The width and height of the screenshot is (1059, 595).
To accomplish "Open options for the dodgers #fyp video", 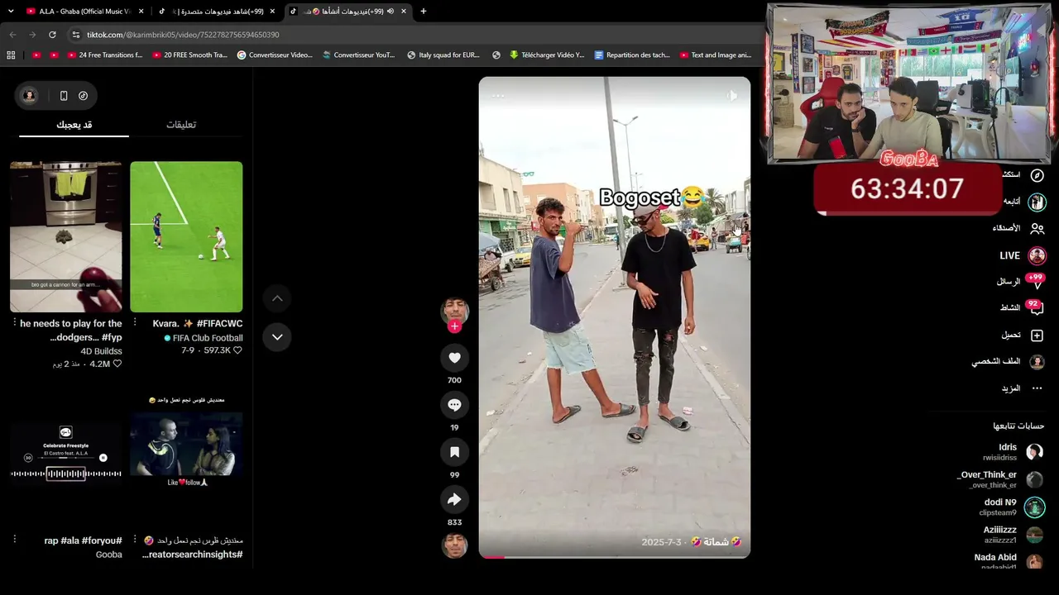I will [x=15, y=322].
